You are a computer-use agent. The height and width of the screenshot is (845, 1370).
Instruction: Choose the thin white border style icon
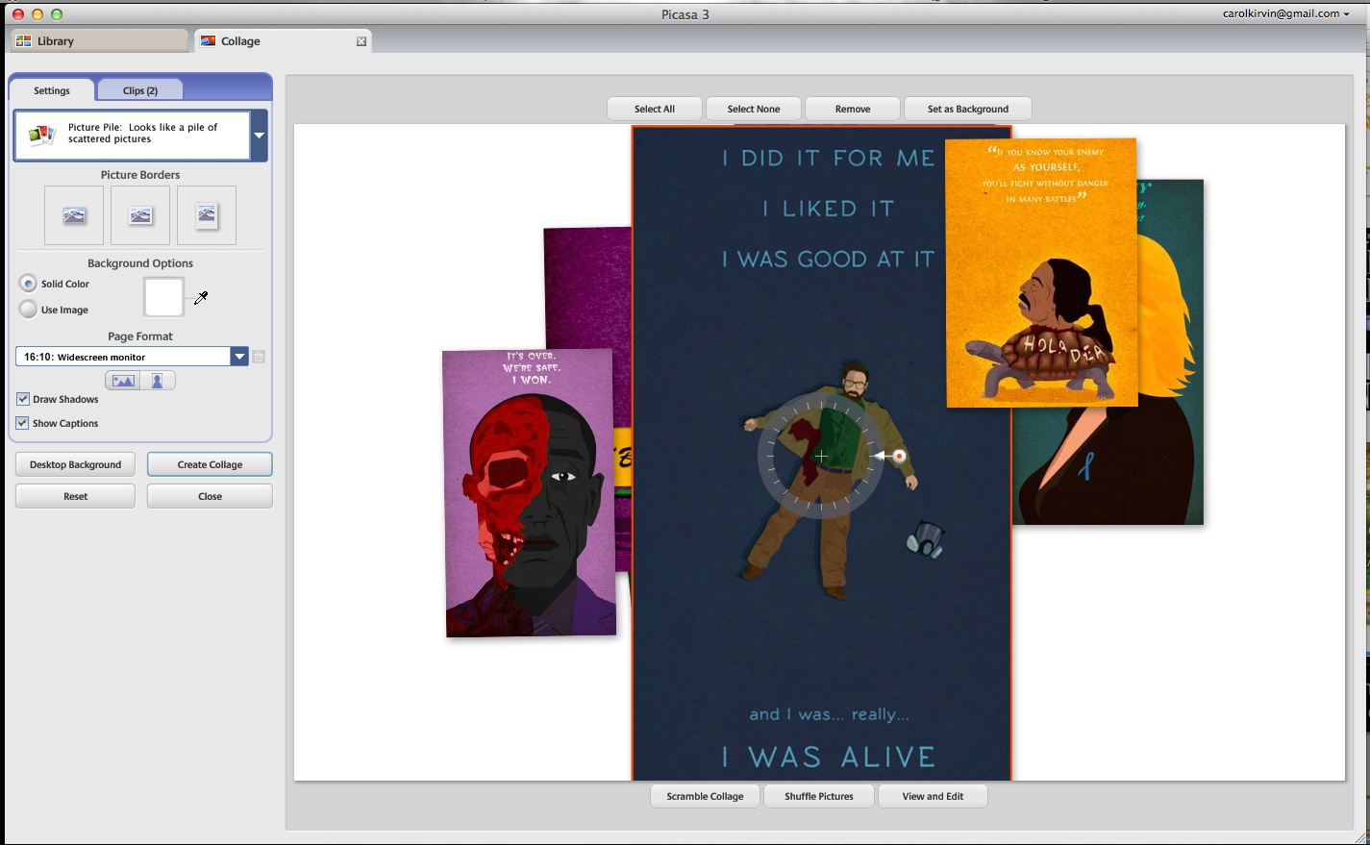click(x=140, y=215)
